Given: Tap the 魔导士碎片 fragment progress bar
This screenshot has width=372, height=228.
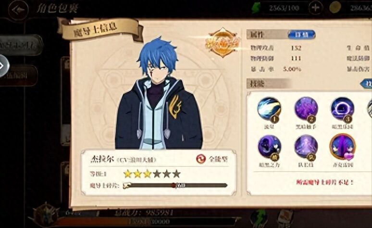Looking at the screenshot, I should point(175,186).
